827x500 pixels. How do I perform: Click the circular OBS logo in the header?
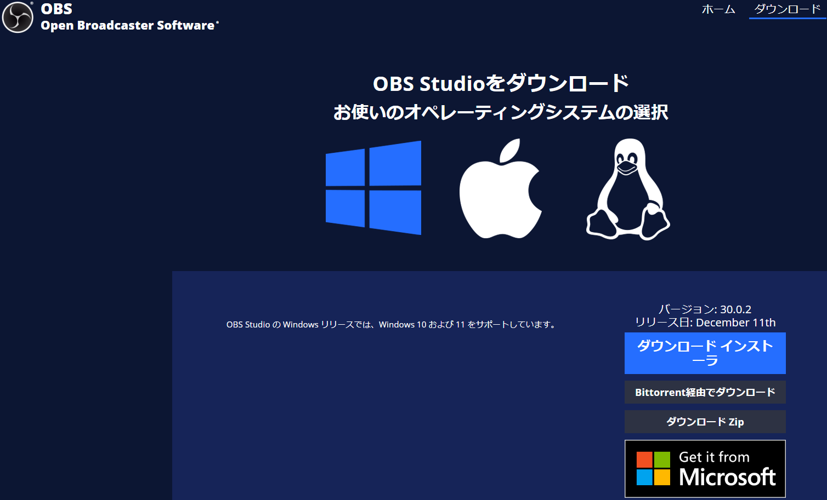pyautogui.click(x=17, y=16)
